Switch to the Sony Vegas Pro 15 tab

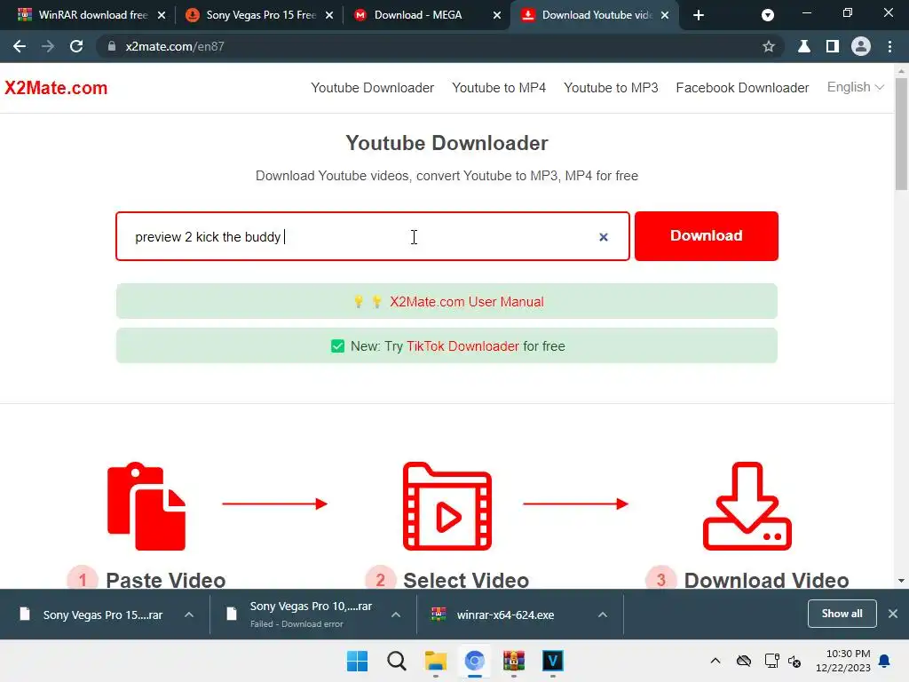click(x=261, y=15)
